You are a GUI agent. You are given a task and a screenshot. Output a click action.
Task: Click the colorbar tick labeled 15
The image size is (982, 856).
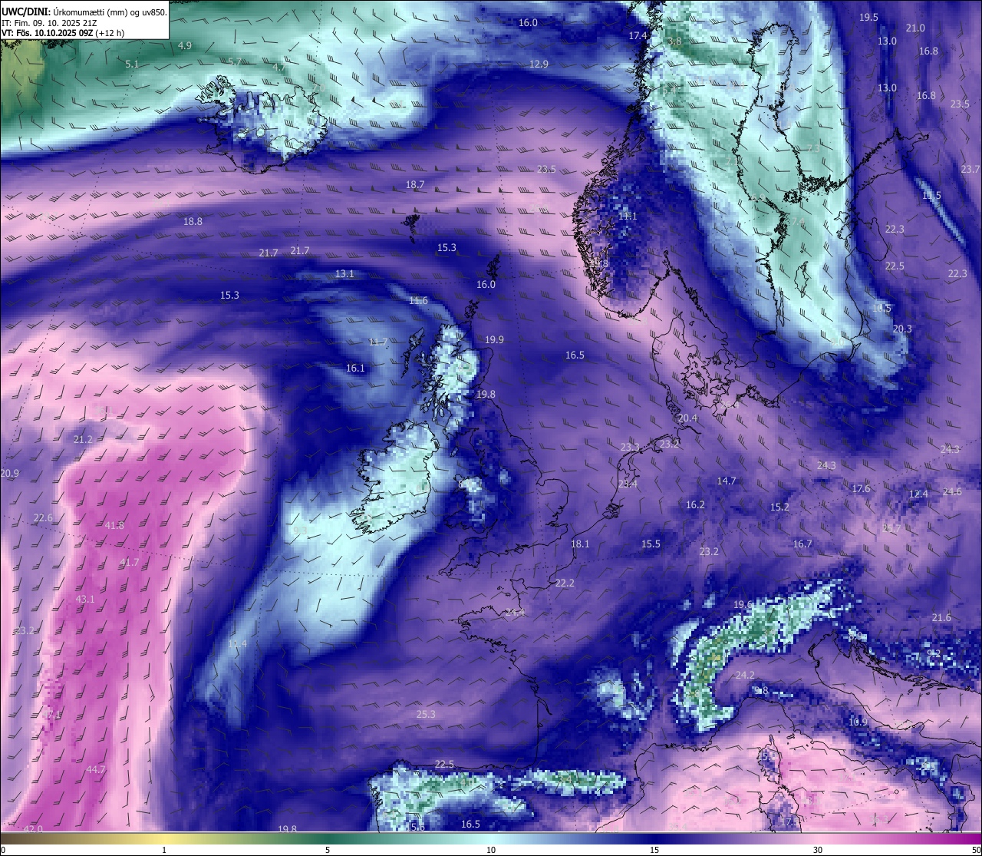[654, 850]
